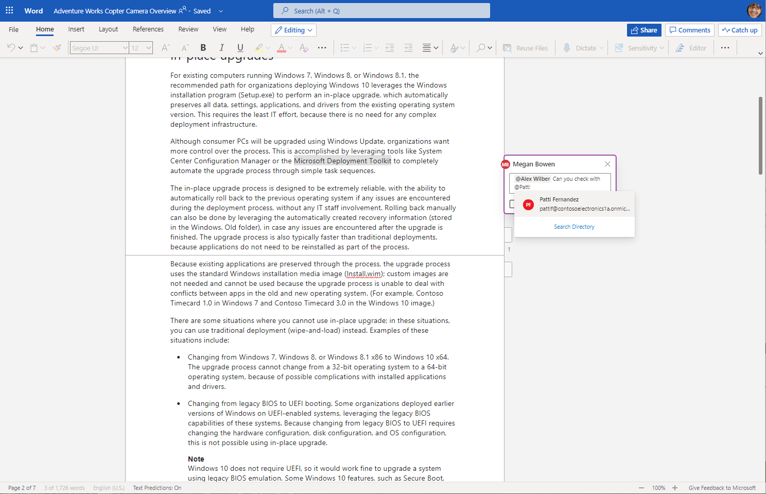Apply the red font color
This screenshot has width=766, height=494.
pos(282,48)
